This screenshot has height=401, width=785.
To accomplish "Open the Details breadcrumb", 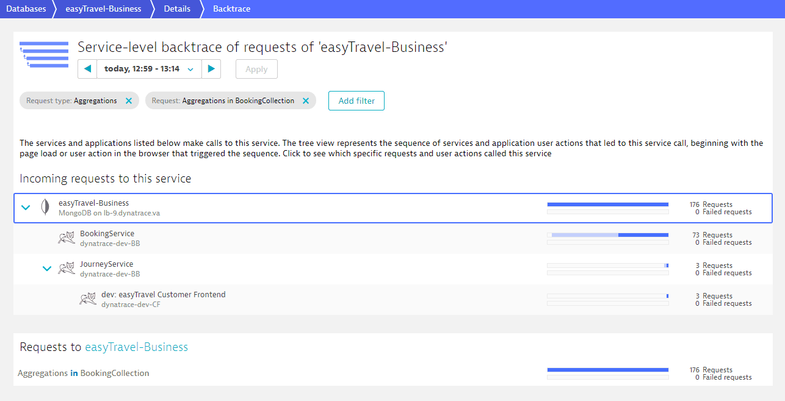I will [x=177, y=9].
